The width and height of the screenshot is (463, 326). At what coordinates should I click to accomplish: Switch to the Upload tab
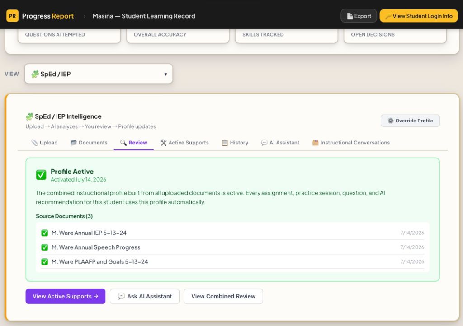(x=45, y=143)
